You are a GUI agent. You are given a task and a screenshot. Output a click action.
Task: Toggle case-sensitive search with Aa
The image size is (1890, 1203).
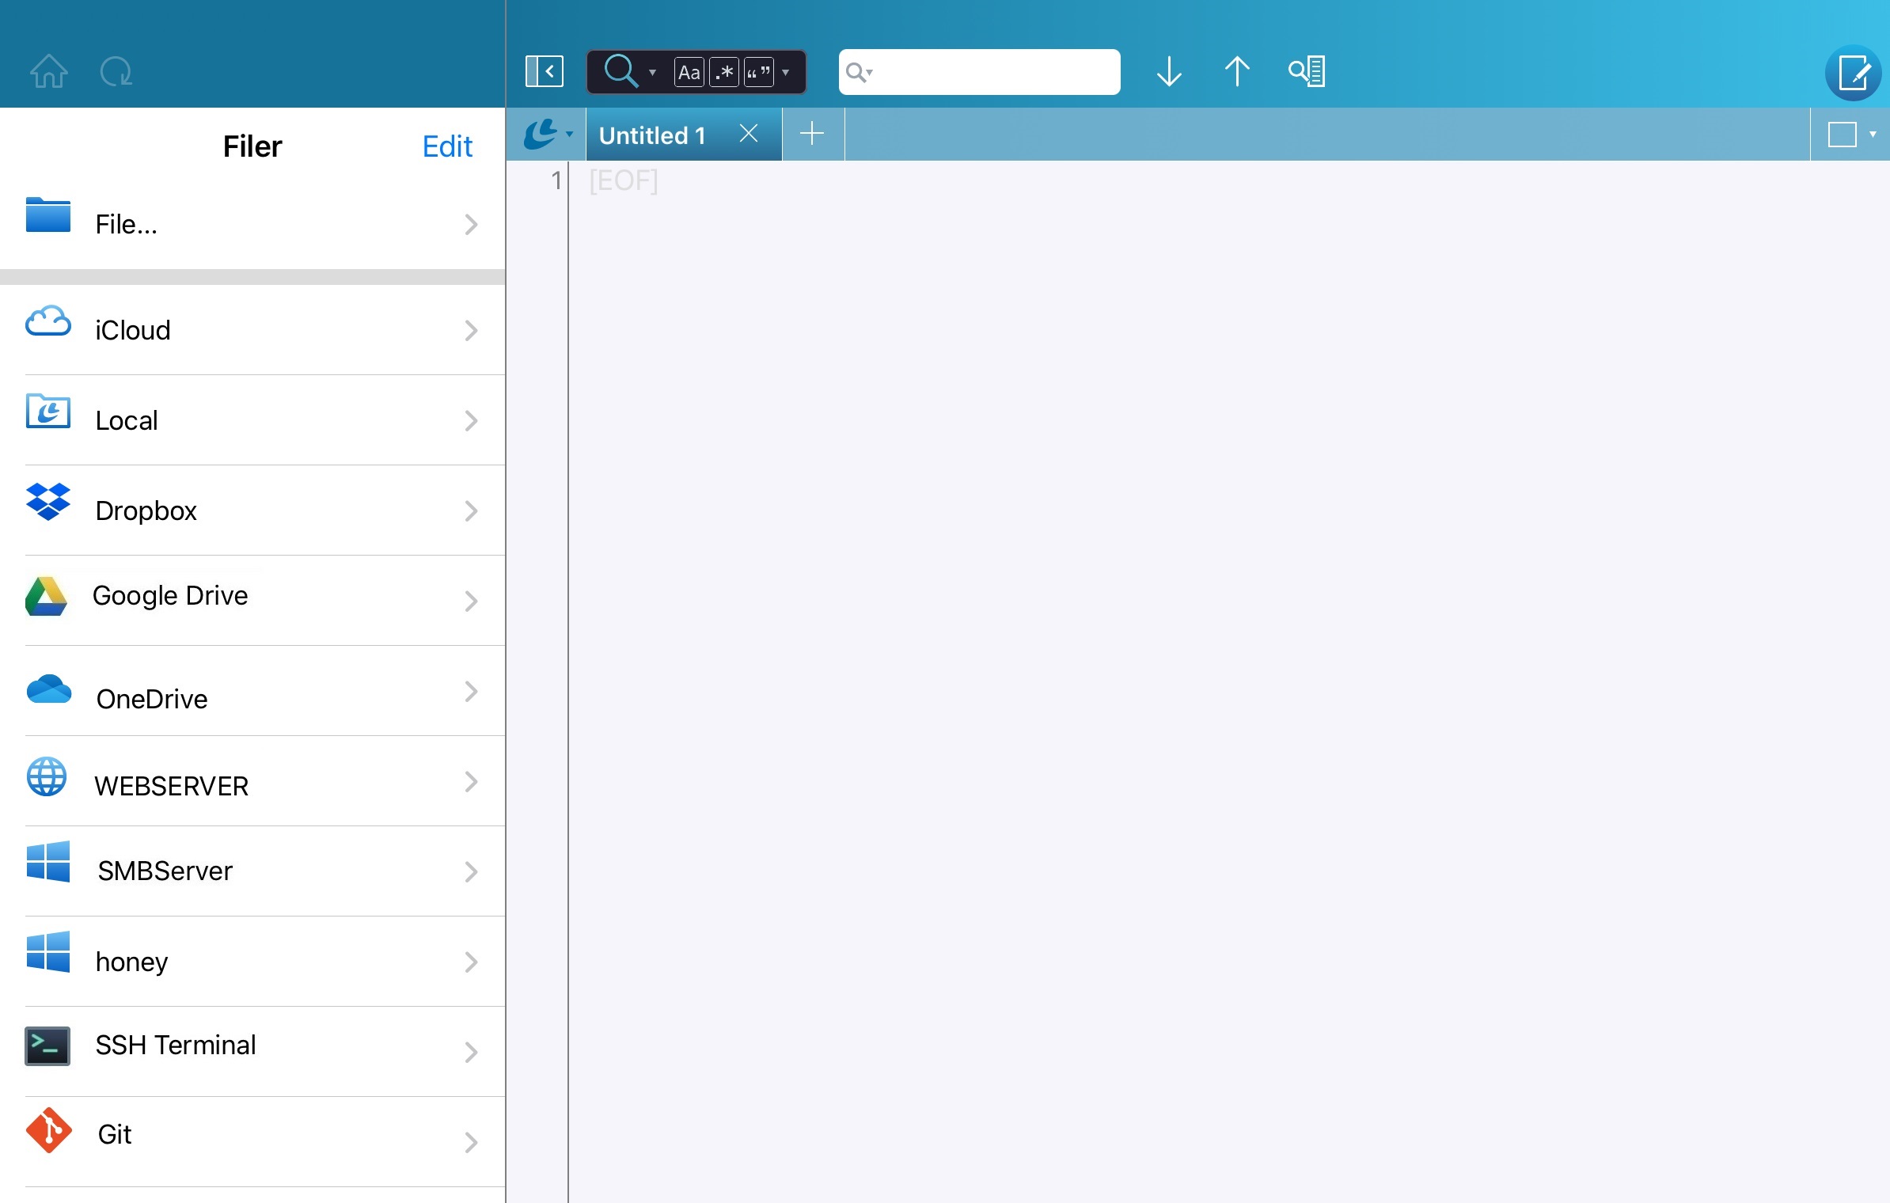pos(688,72)
